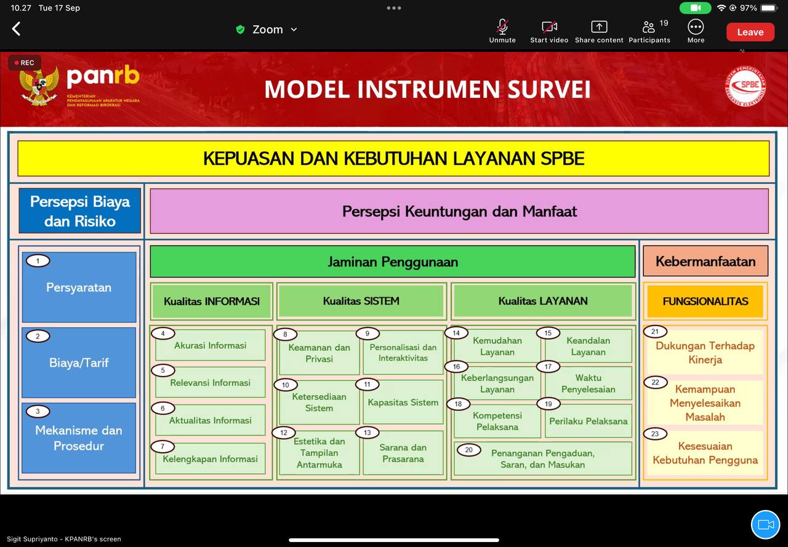
Task: Tap the yellow Kepuasan dan Kebutuhan Layanan banner
Action: (393, 158)
